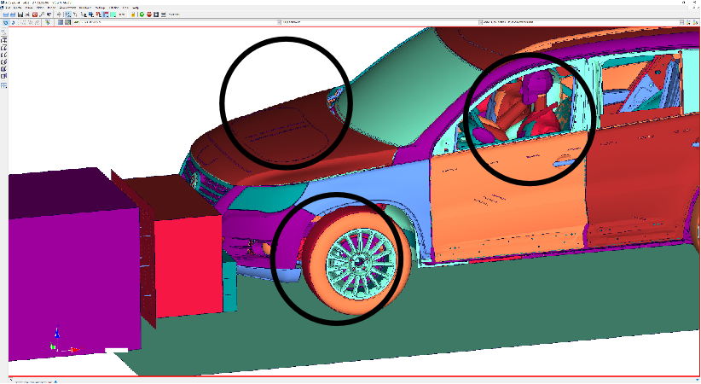This screenshot has height=384, width=701.
Task: Toggle the small box left of the right-side combo box
Action: [482, 22]
